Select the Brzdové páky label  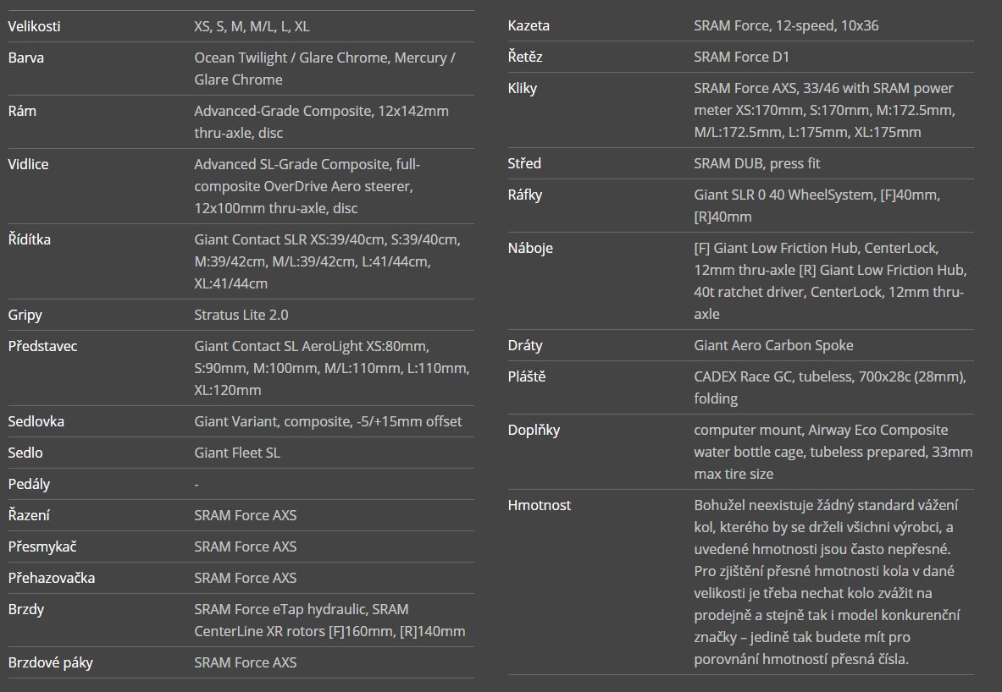pyautogui.click(x=51, y=662)
